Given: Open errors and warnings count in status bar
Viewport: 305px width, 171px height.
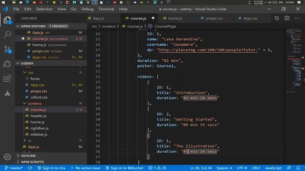Looking at the screenshot, I should coord(157,168).
